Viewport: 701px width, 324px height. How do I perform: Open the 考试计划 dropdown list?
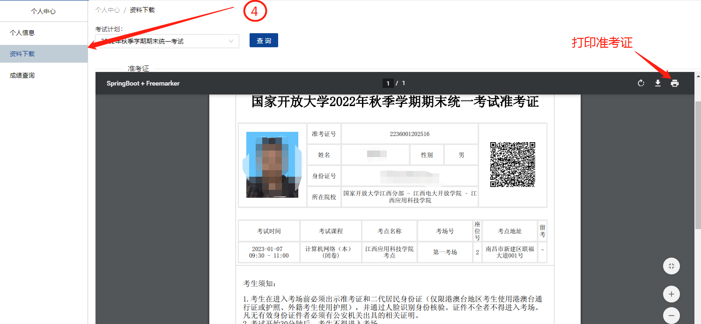[230, 41]
